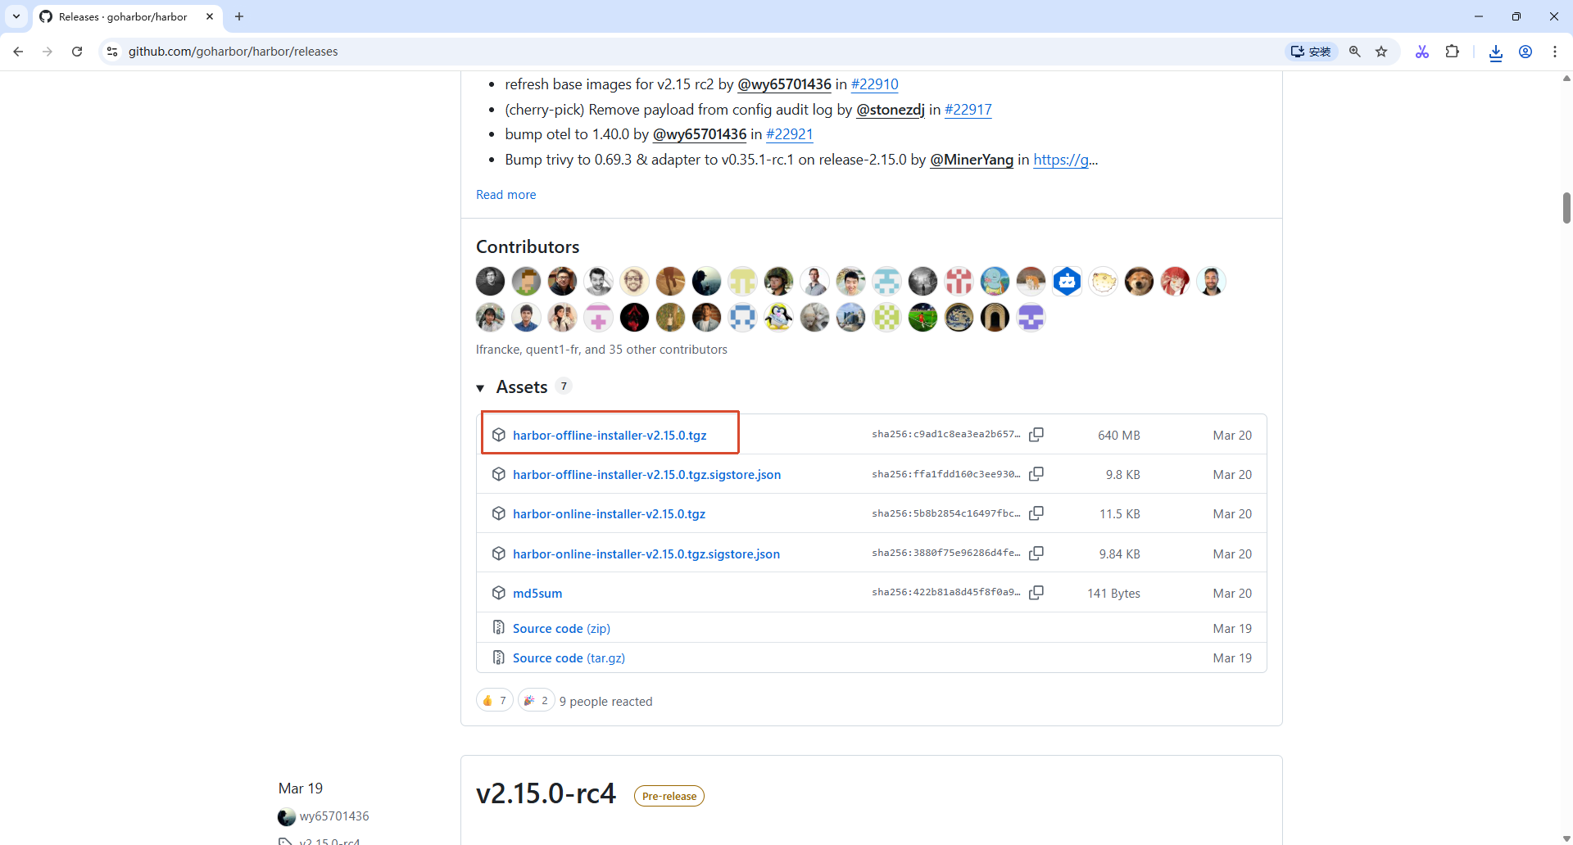Viewport: 1573px width, 845px height.
Task: Open Chrome's three-dot menu
Action: [x=1555, y=52]
